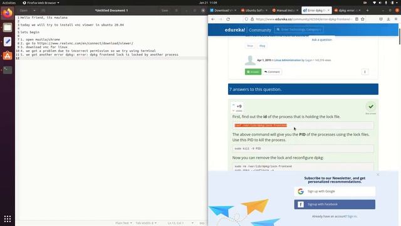Click the Community header link
The height and width of the screenshot is (226, 401).
pos(260,30)
